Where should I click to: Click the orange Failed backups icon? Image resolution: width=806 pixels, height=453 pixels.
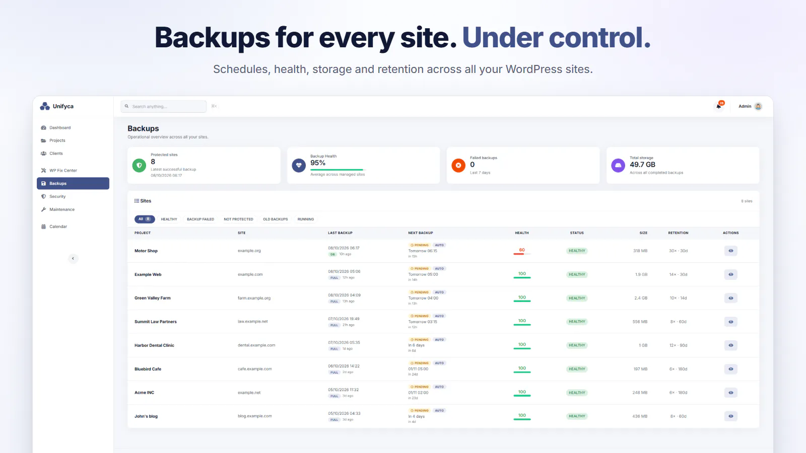[458, 165]
